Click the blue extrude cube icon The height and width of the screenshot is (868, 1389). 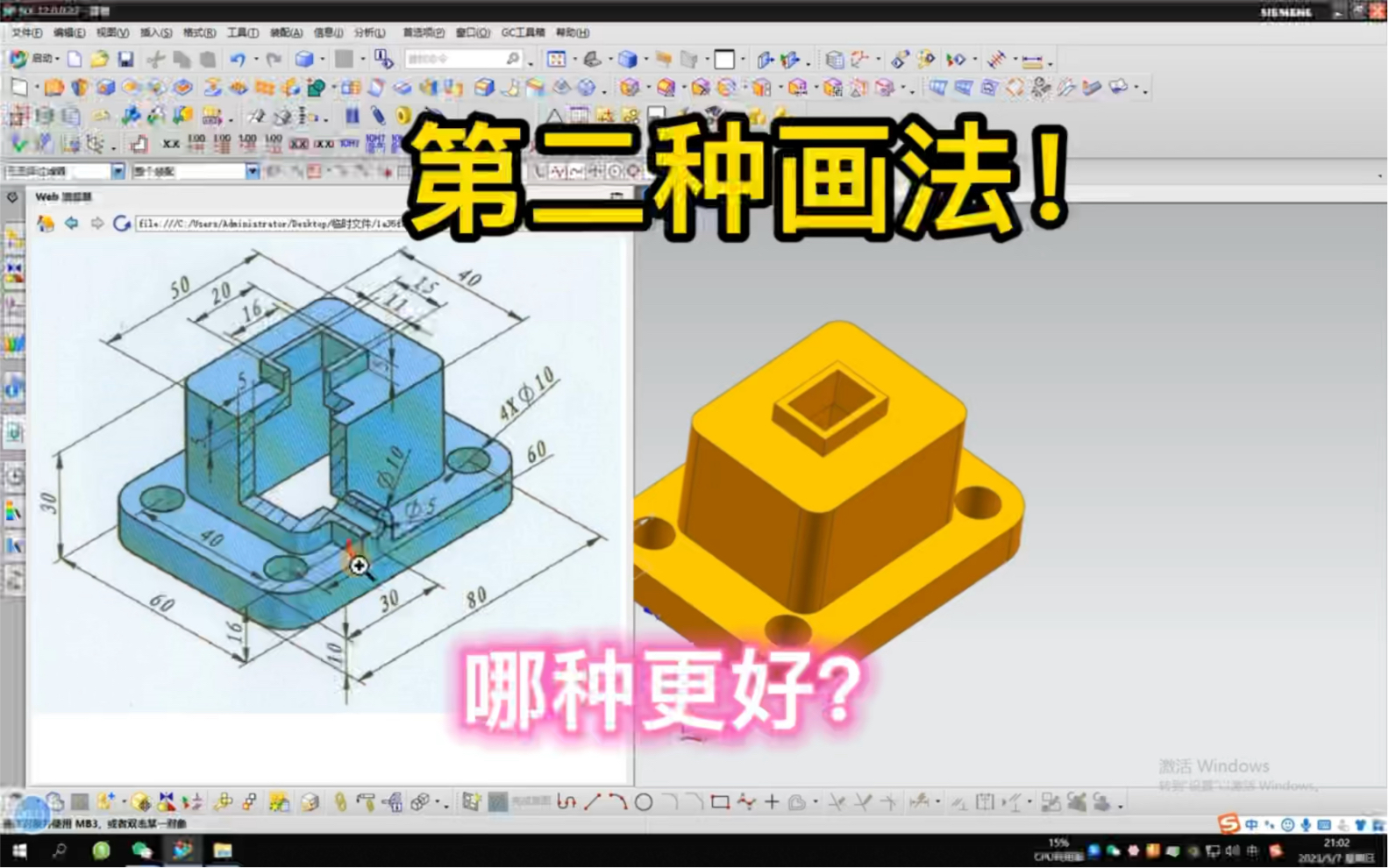(x=304, y=59)
